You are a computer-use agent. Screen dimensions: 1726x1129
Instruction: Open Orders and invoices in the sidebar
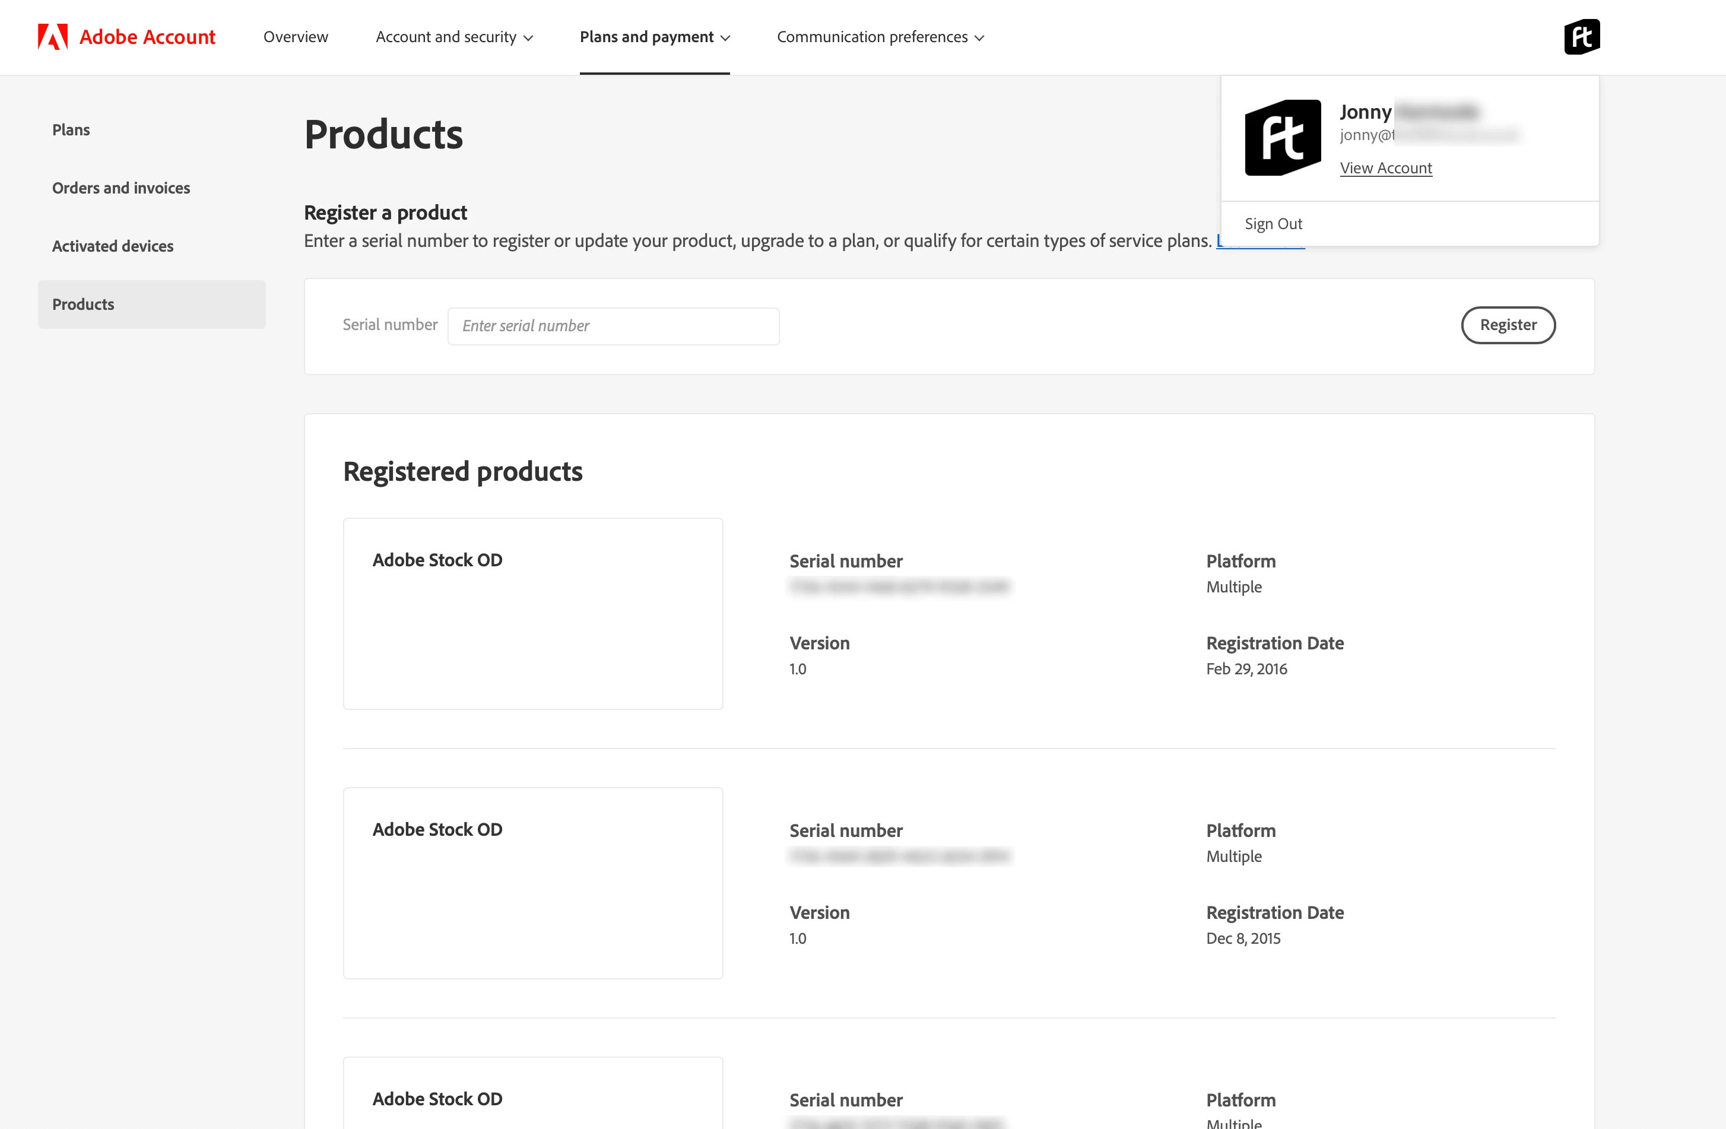tap(121, 188)
